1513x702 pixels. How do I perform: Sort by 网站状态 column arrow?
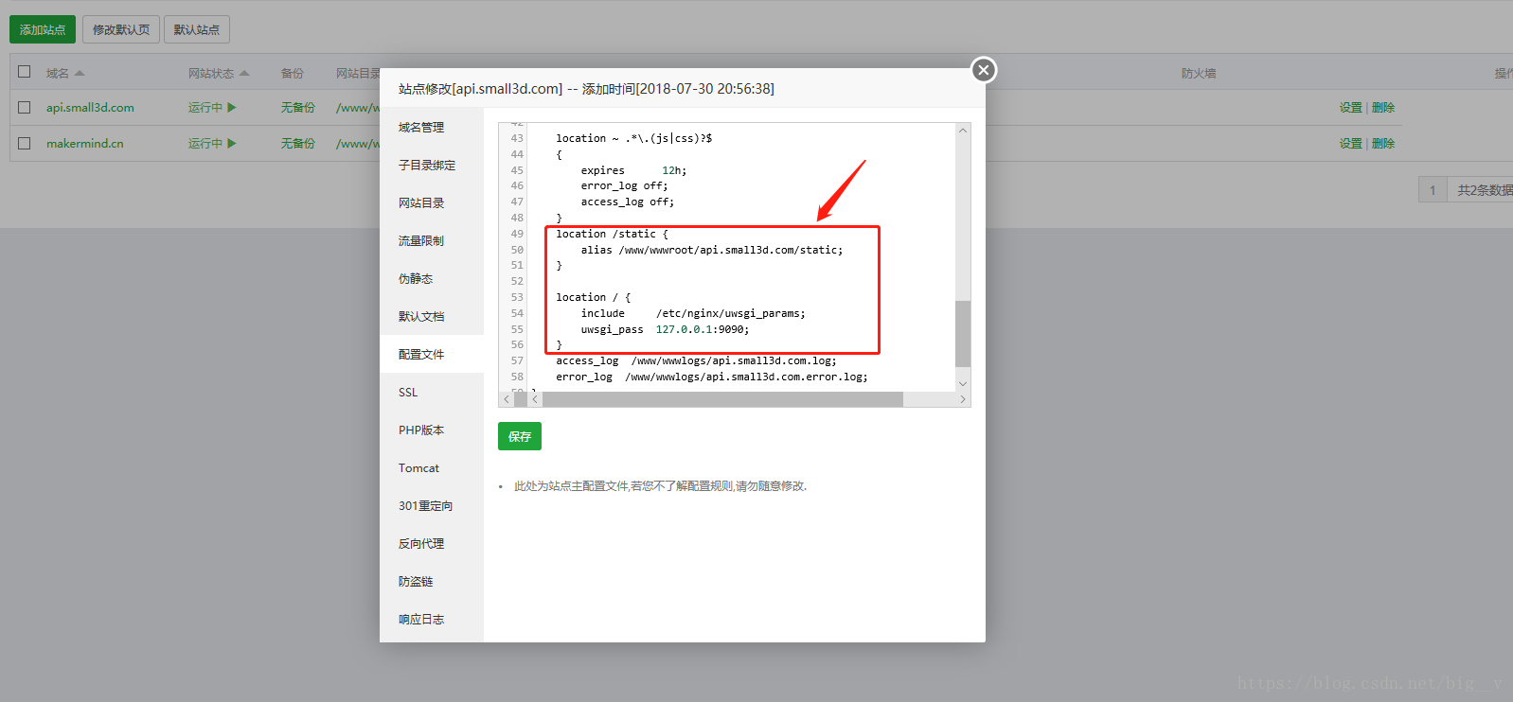point(244,73)
